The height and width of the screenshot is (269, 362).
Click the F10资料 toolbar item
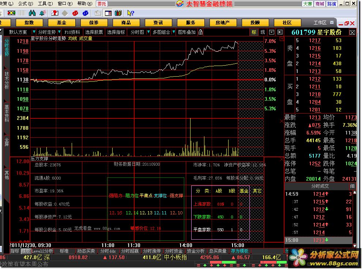tap(72, 32)
